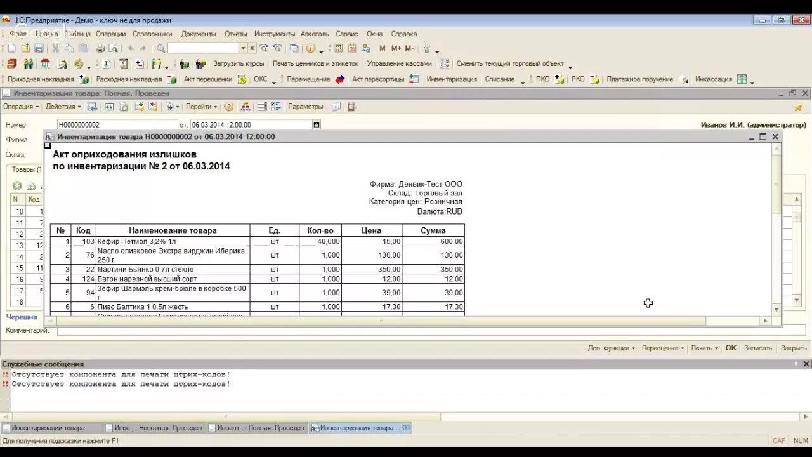
Task: Click the Find magnifier icon beside search box
Action: coord(160,48)
